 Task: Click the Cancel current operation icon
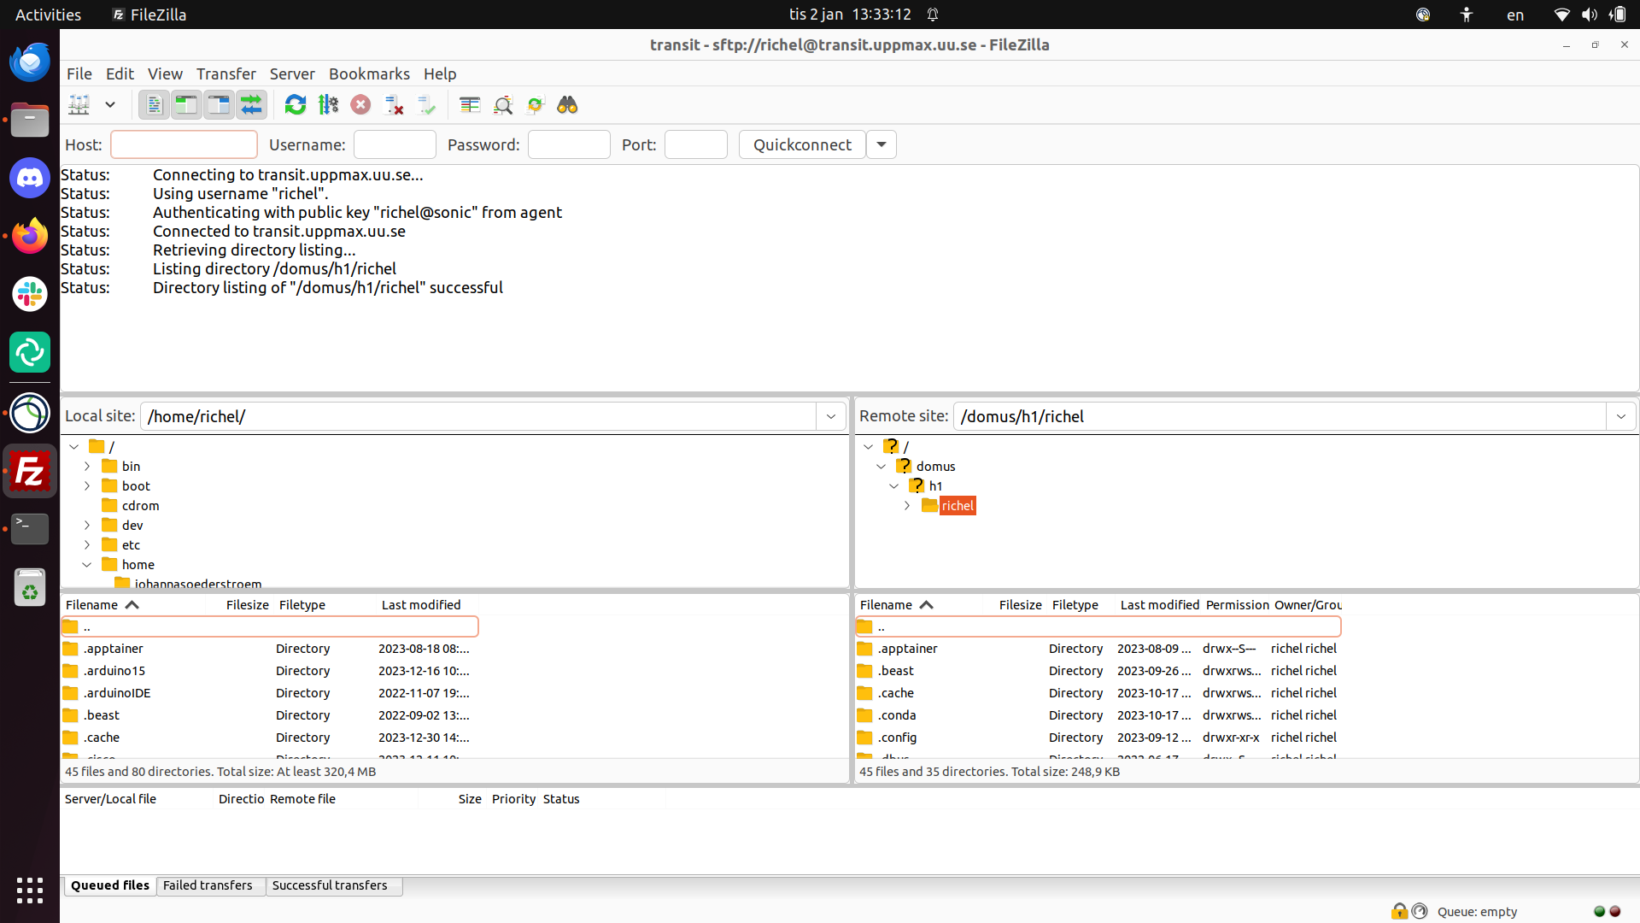click(x=360, y=105)
